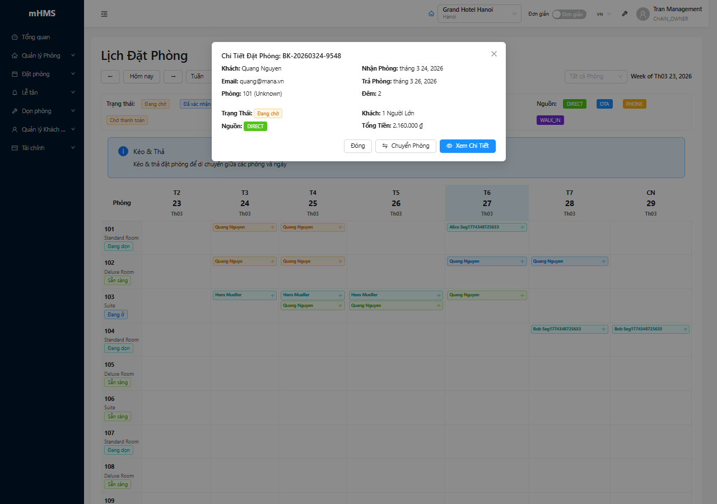This screenshot has height=504, width=717.
Task: Close the booking detail dialog with X
Action: click(493, 54)
